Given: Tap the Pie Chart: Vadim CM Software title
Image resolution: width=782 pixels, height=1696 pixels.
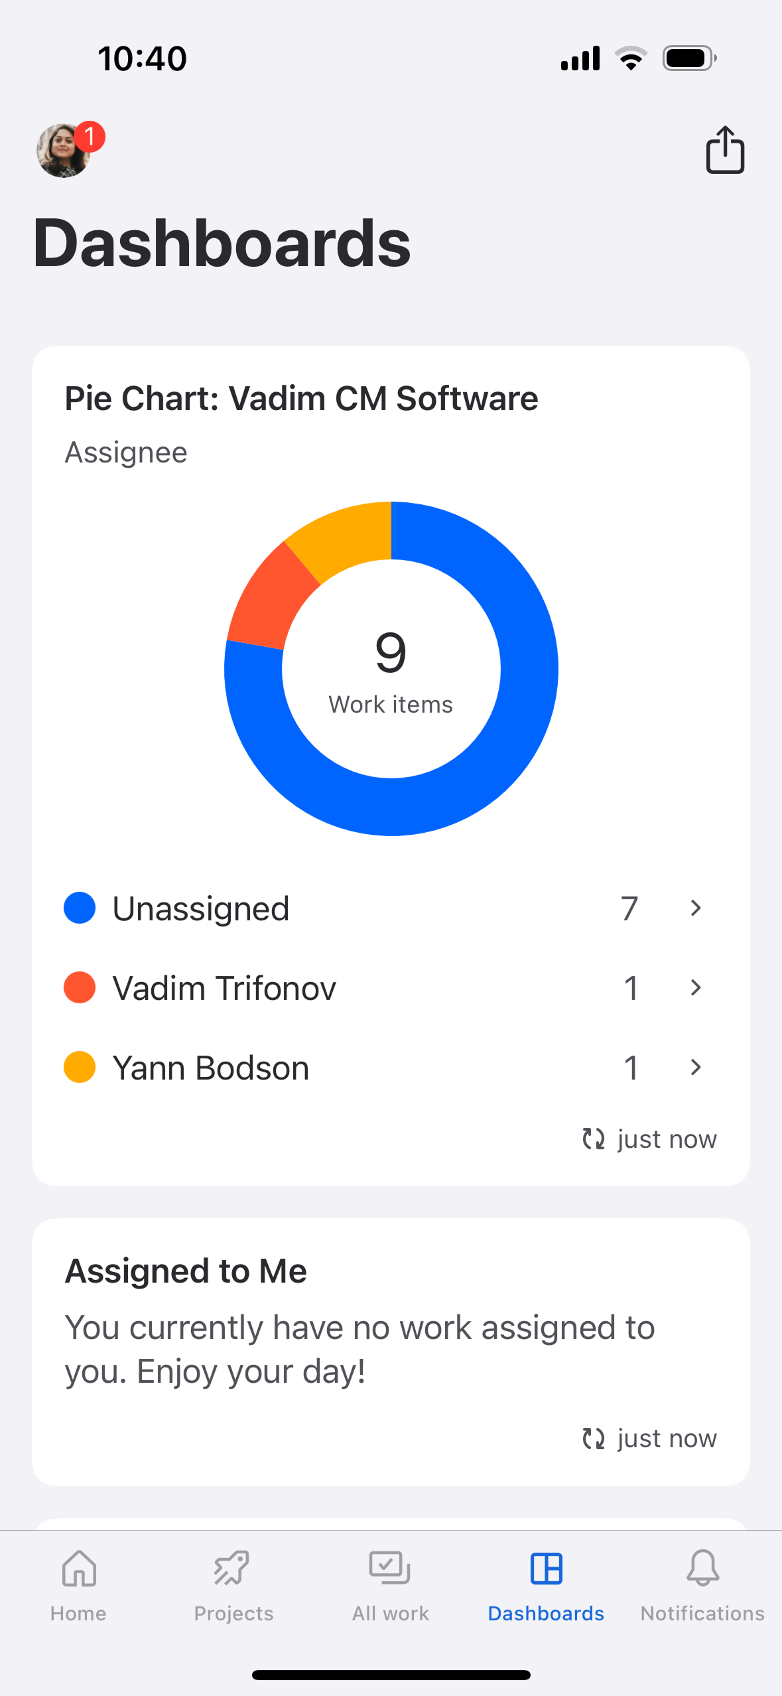Looking at the screenshot, I should 301,398.
